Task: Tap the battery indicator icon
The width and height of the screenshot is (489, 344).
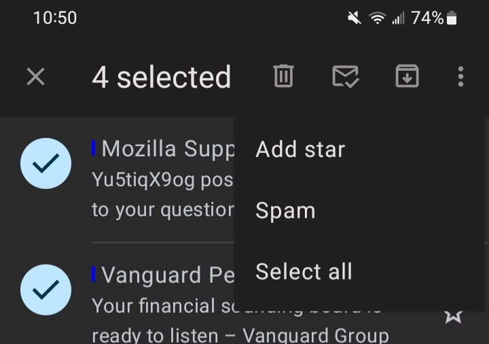Action: click(x=452, y=18)
